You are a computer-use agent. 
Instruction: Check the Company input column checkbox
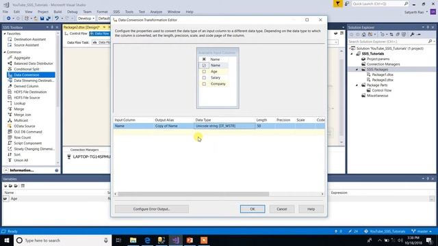(204, 83)
